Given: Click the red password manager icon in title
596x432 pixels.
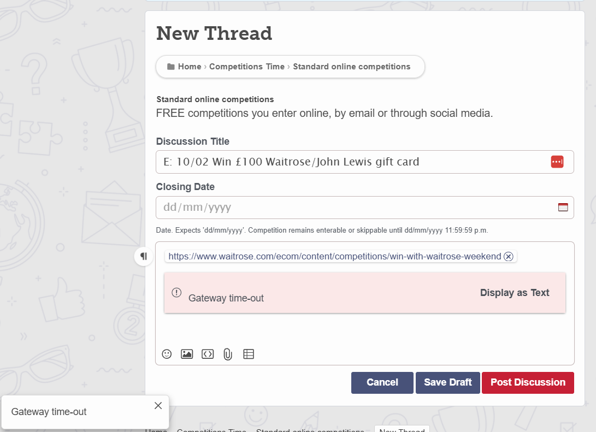Looking at the screenshot, I should pyautogui.click(x=557, y=162).
